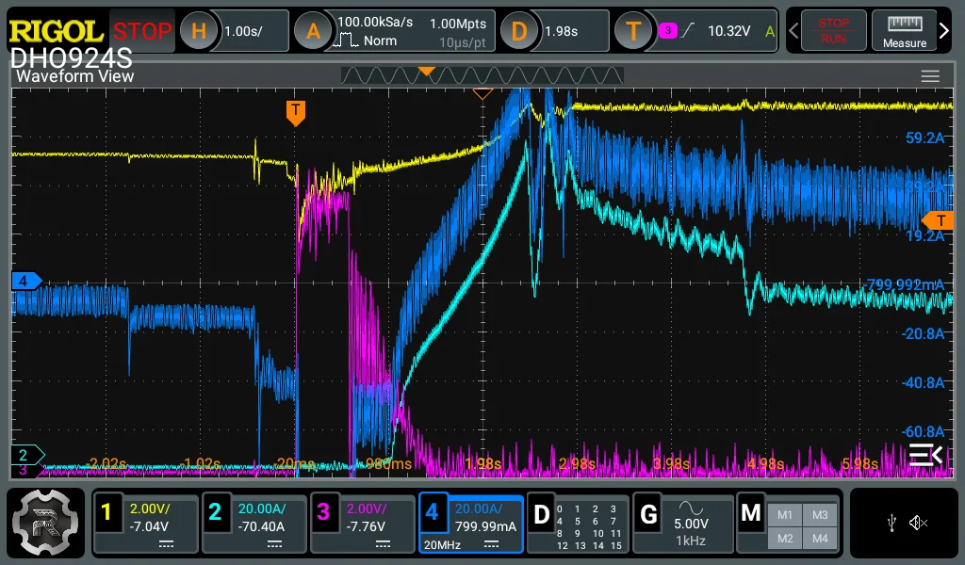Image resolution: width=965 pixels, height=565 pixels.
Task: Open trigger T settings
Action: tap(633, 31)
